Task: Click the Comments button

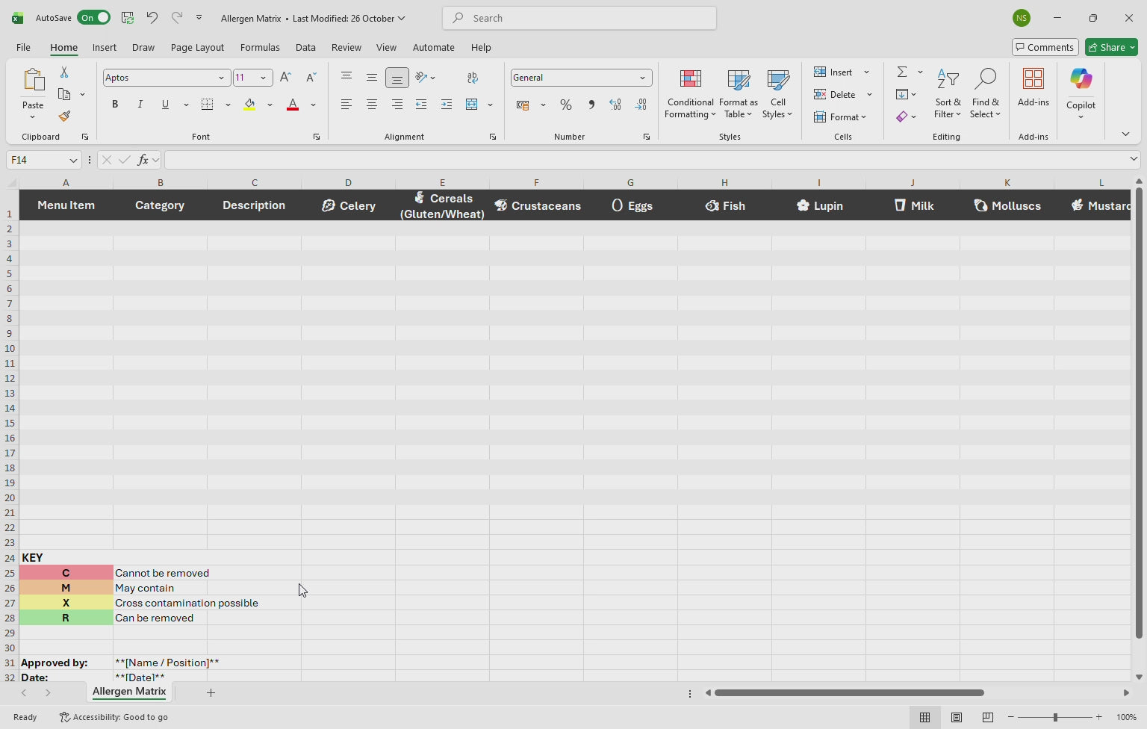Action: tap(1045, 46)
